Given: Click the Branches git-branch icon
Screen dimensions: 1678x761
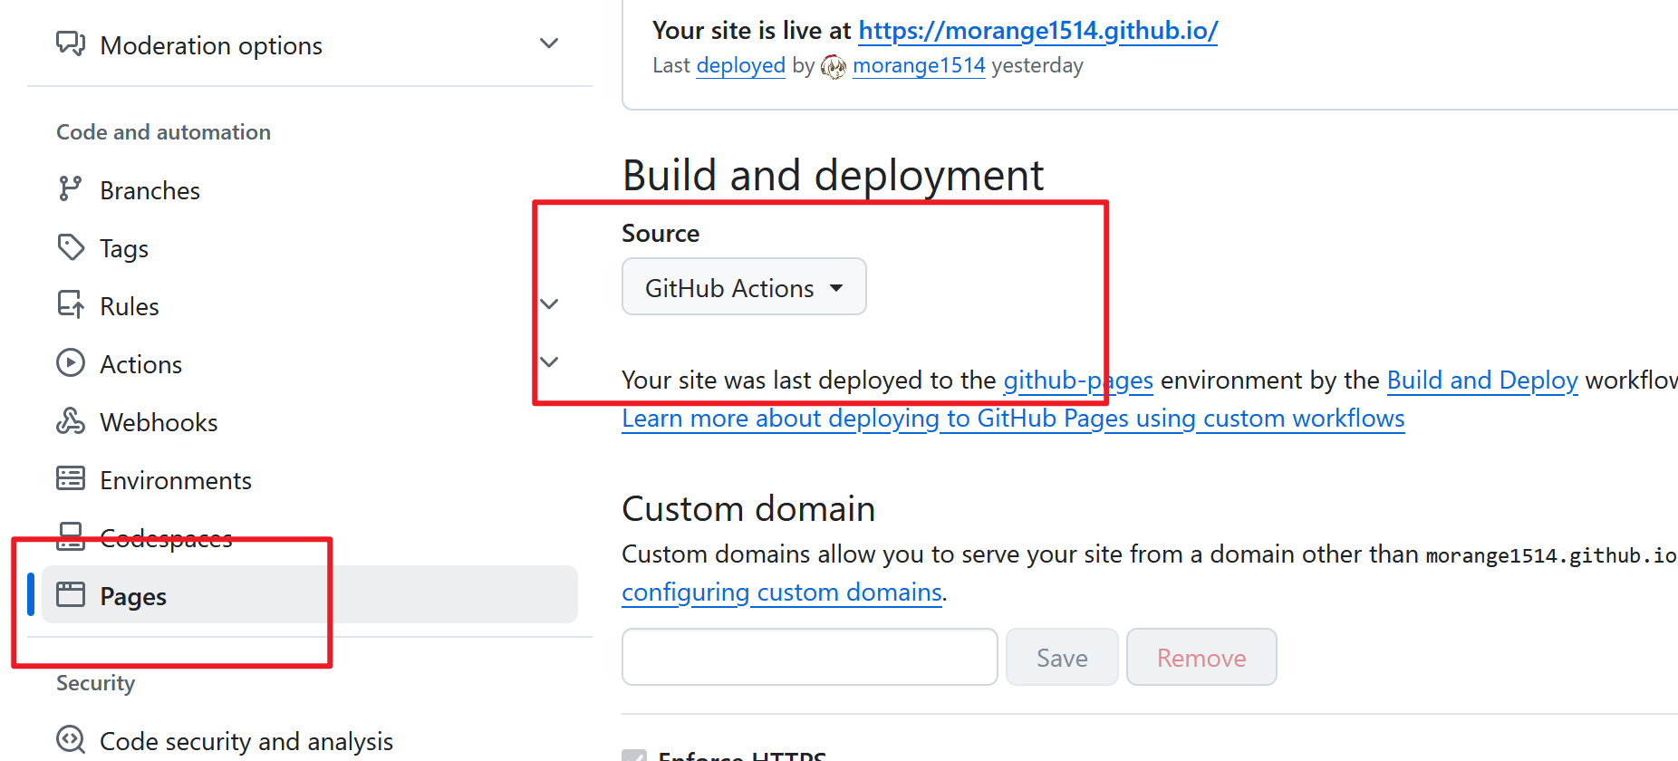Looking at the screenshot, I should pos(71,188).
